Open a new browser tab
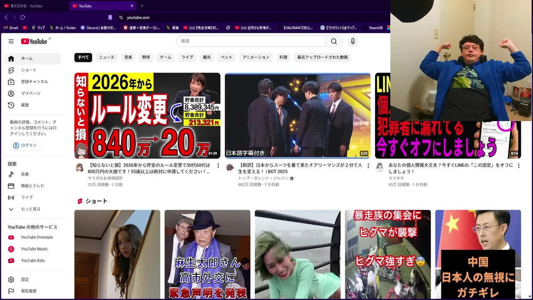This screenshot has height=300, width=533. [x=142, y=6]
